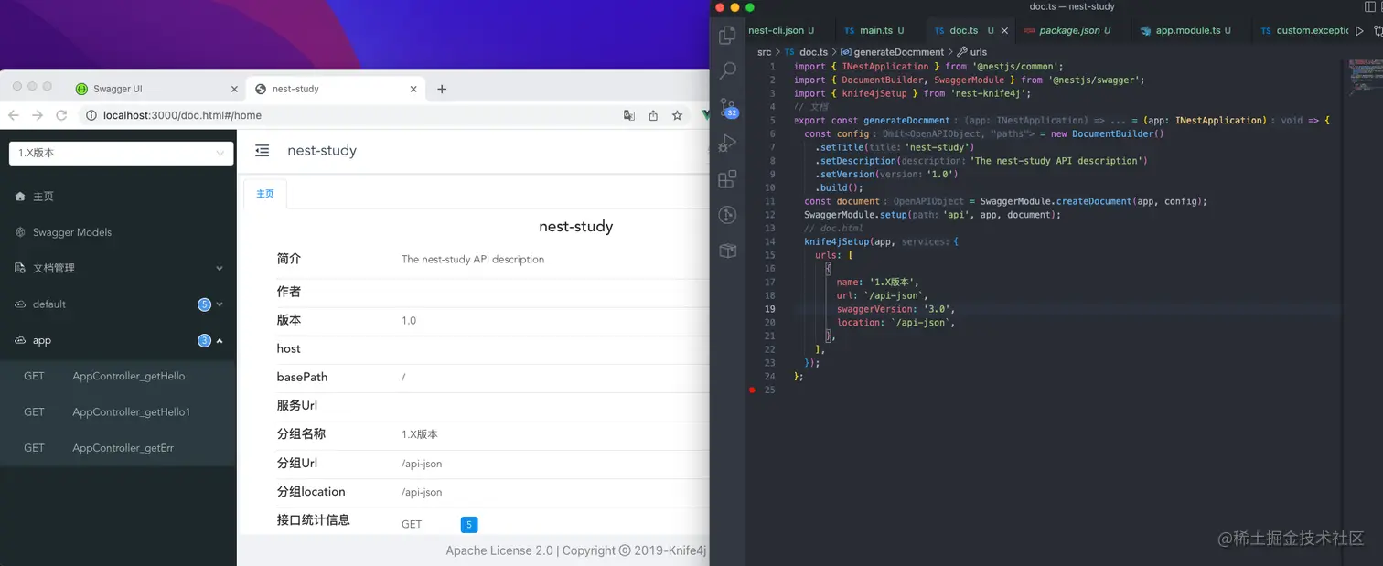Close the doc.ts editor tab
1383x566 pixels.
1004,30
